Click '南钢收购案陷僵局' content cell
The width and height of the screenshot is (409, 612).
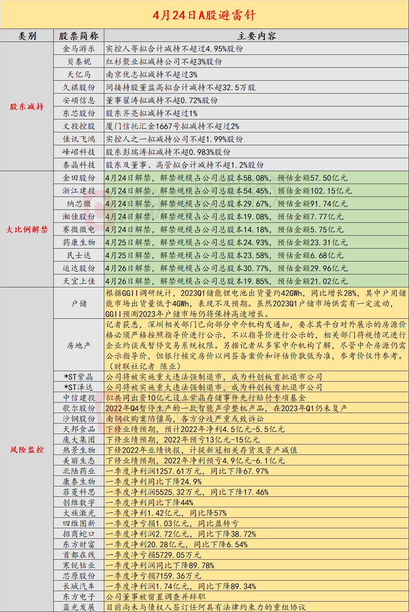(257, 419)
